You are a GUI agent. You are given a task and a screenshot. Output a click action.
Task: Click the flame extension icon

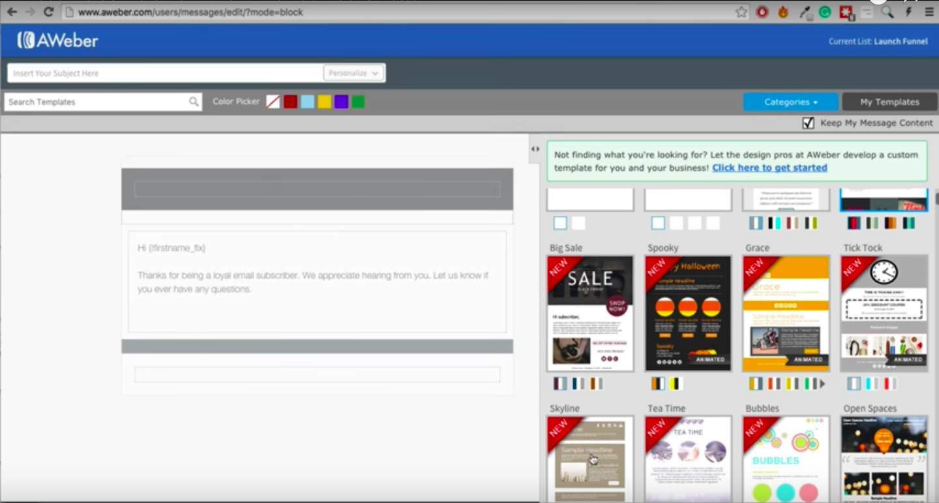(x=783, y=12)
